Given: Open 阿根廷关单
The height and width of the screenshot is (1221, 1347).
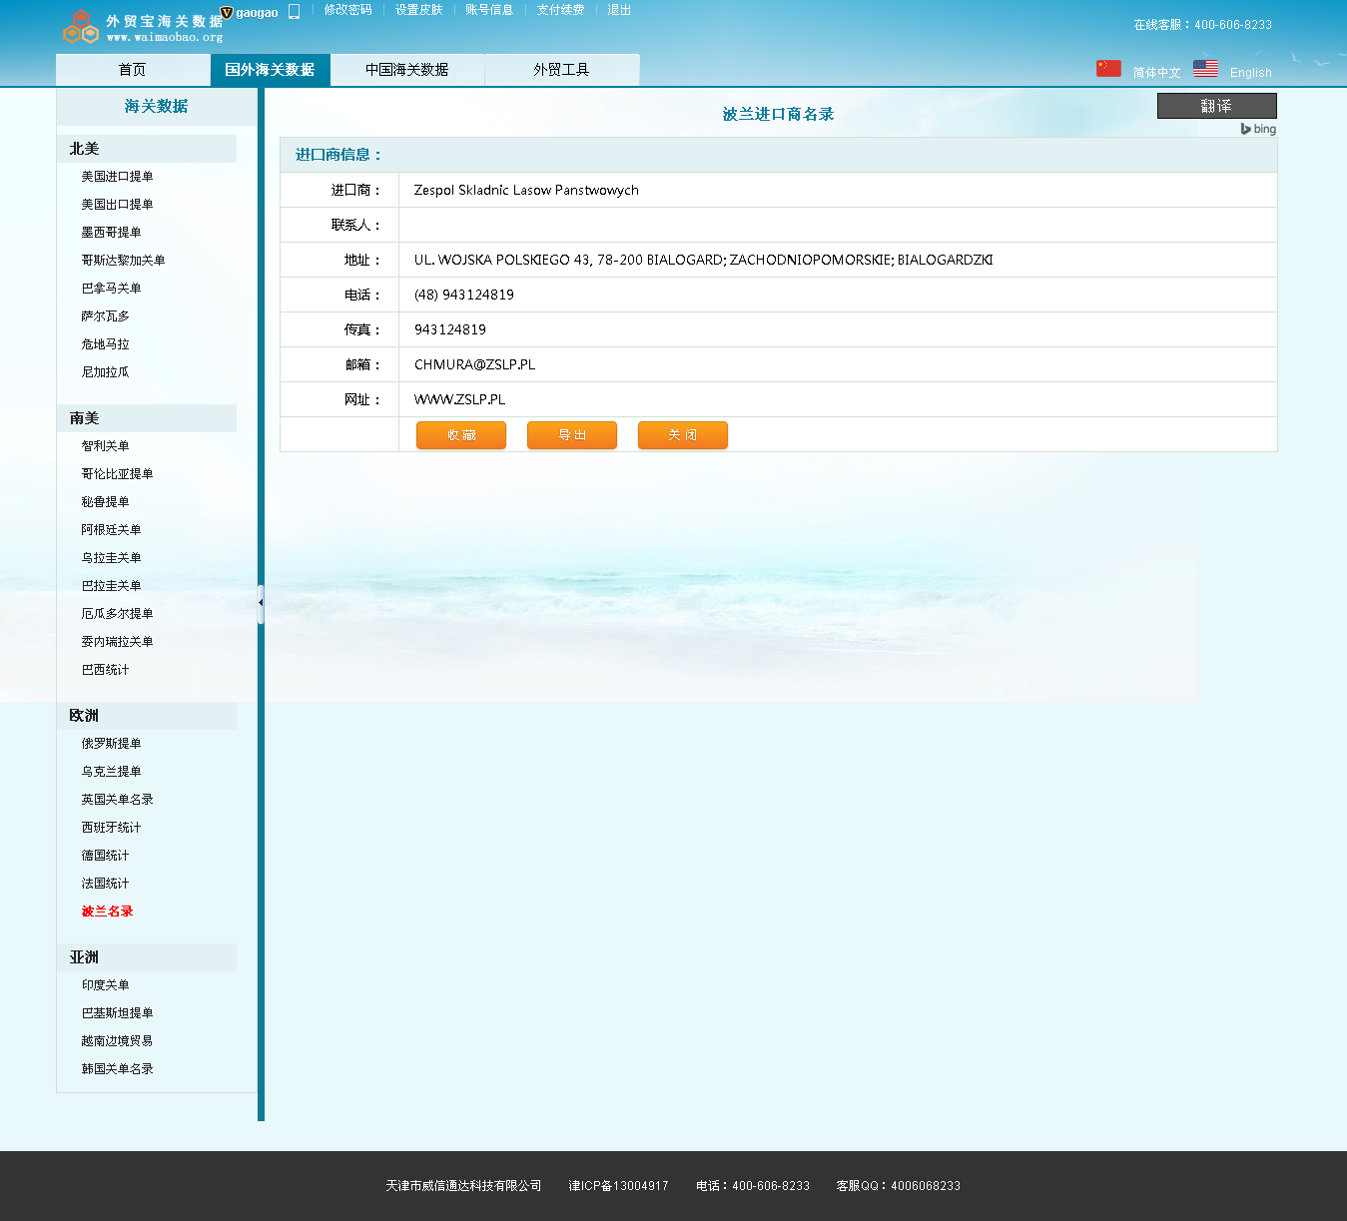Looking at the screenshot, I should tap(111, 530).
